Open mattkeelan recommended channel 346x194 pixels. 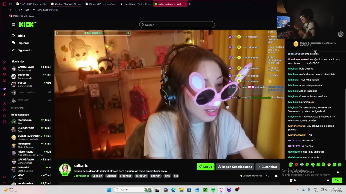pos(31,122)
